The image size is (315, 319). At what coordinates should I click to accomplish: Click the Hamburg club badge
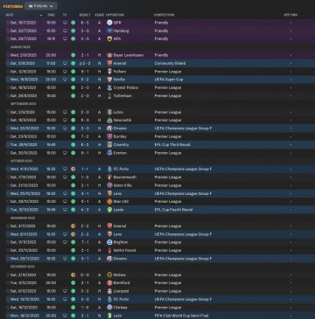point(109,31)
